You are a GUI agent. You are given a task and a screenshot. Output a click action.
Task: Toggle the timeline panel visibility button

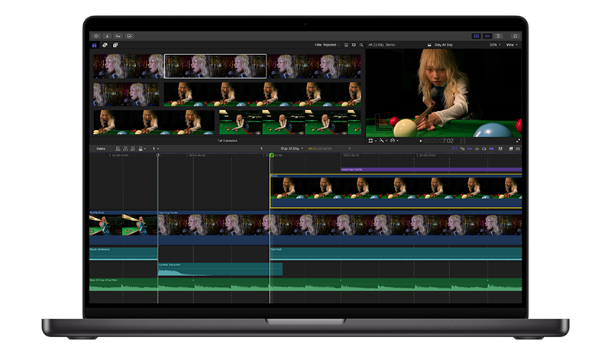(488, 35)
